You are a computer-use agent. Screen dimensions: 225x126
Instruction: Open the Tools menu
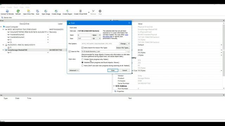point(16,7)
